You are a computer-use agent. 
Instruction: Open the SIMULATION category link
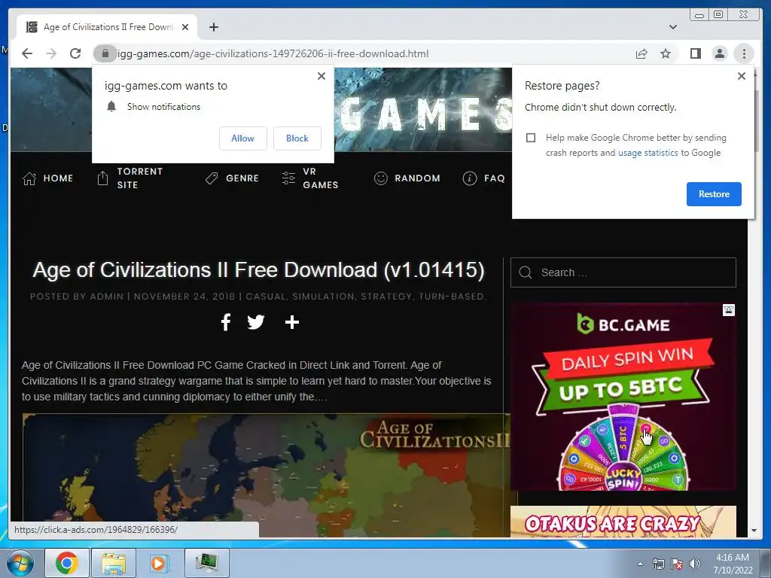click(x=323, y=297)
